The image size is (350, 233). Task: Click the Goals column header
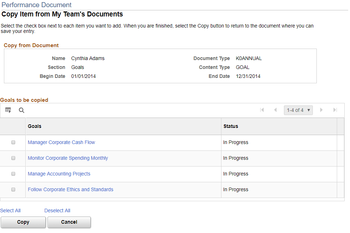pyautogui.click(x=34, y=126)
